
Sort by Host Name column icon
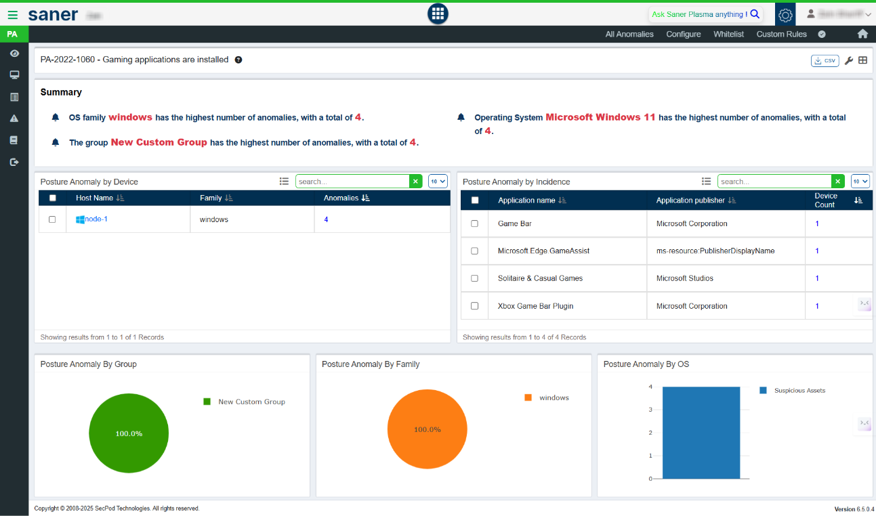click(x=121, y=198)
